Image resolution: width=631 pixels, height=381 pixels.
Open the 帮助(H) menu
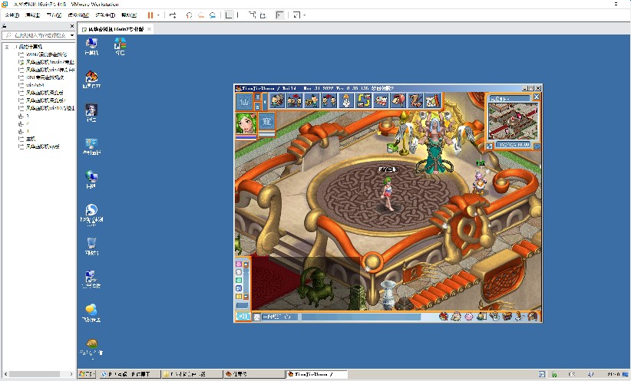tap(129, 15)
